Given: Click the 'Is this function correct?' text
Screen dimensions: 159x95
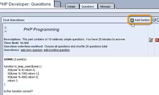Looking at the screenshot, I should click(18, 91).
